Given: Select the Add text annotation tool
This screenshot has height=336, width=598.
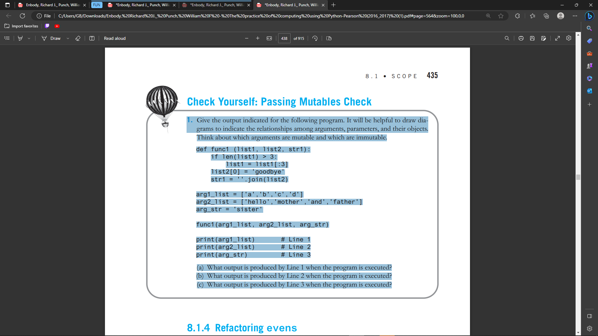Looking at the screenshot, I should (x=92, y=38).
